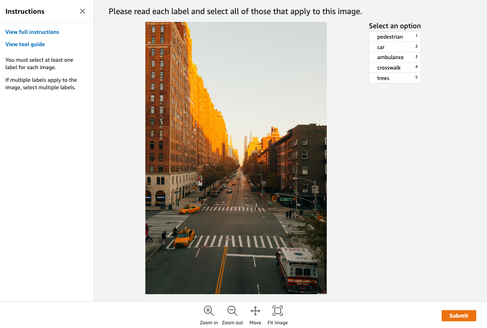Click the Instructions panel heading
The width and height of the screenshot is (487, 328).
tap(25, 12)
